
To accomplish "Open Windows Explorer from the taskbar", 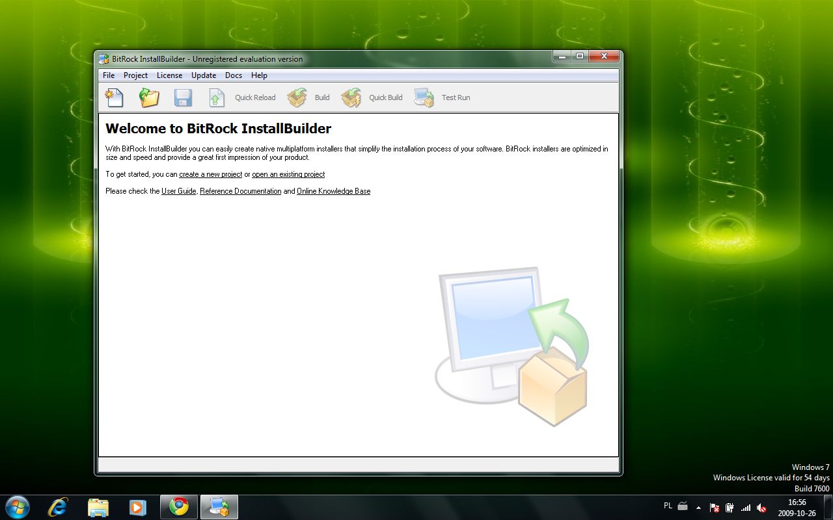I will 98,507.
